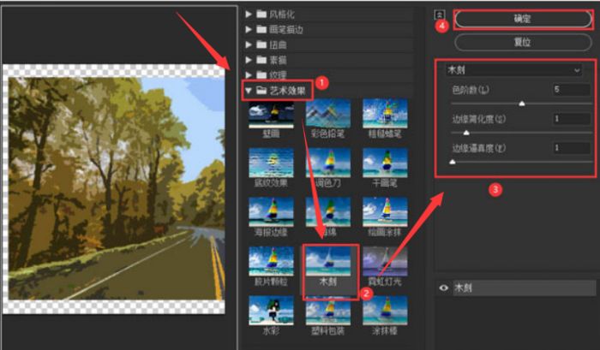Viewport: 600px width, 350px height.
Task: Select the 木刻 (Cutout) filter thumbnail
Action: (x=329, y=265)
